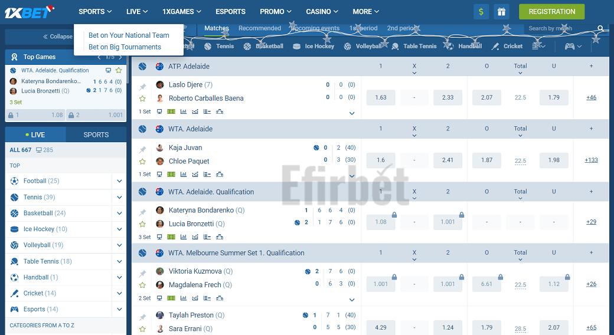Click tennis ball icon beside ATP Adelaide

coord(142,67)
